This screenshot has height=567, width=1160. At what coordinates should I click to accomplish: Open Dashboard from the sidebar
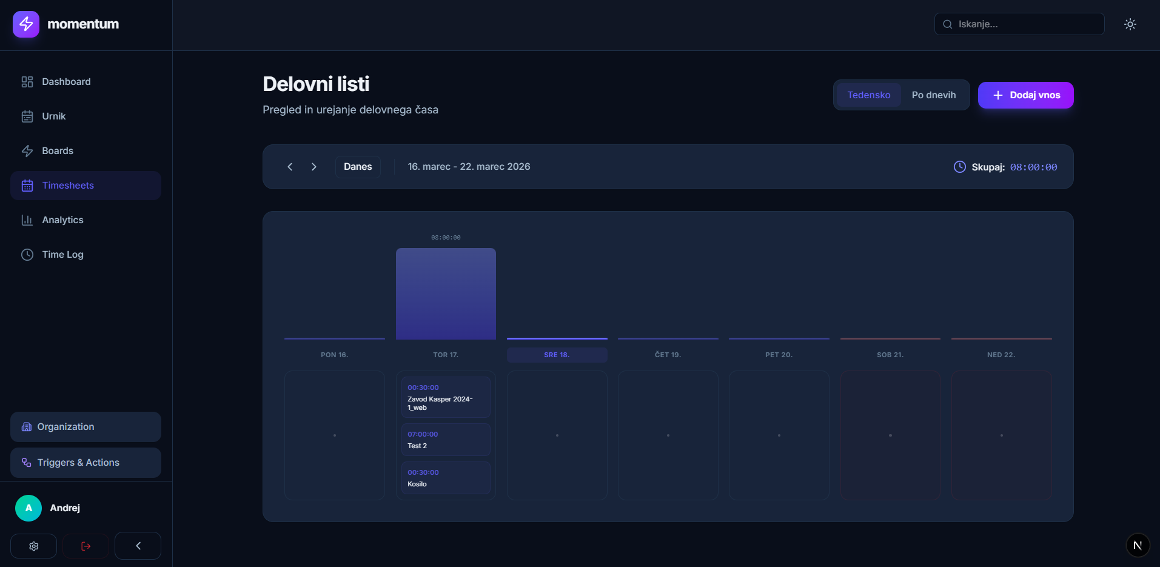click(x=66, y=82)
